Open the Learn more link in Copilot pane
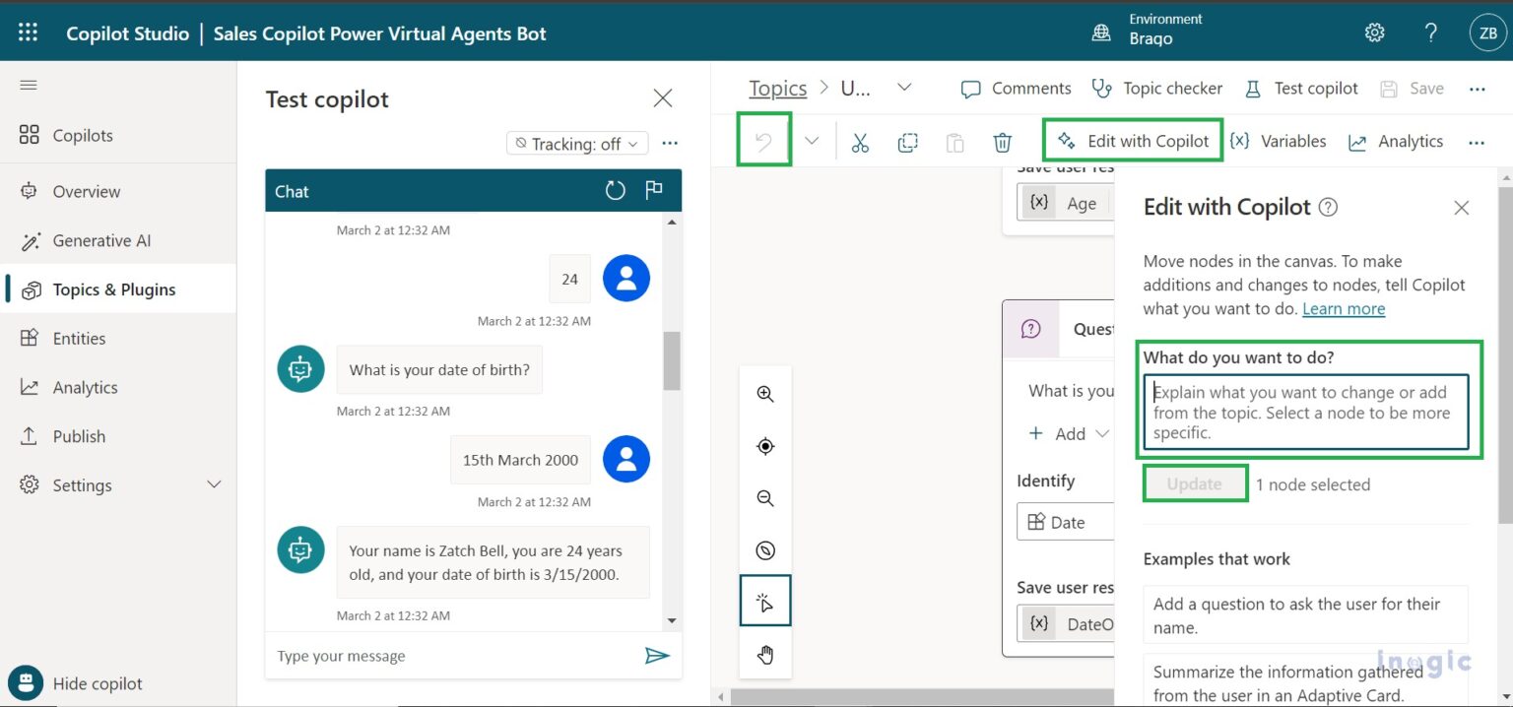This screenshot has width=1513, height=707. click(x=1344, y=308)
